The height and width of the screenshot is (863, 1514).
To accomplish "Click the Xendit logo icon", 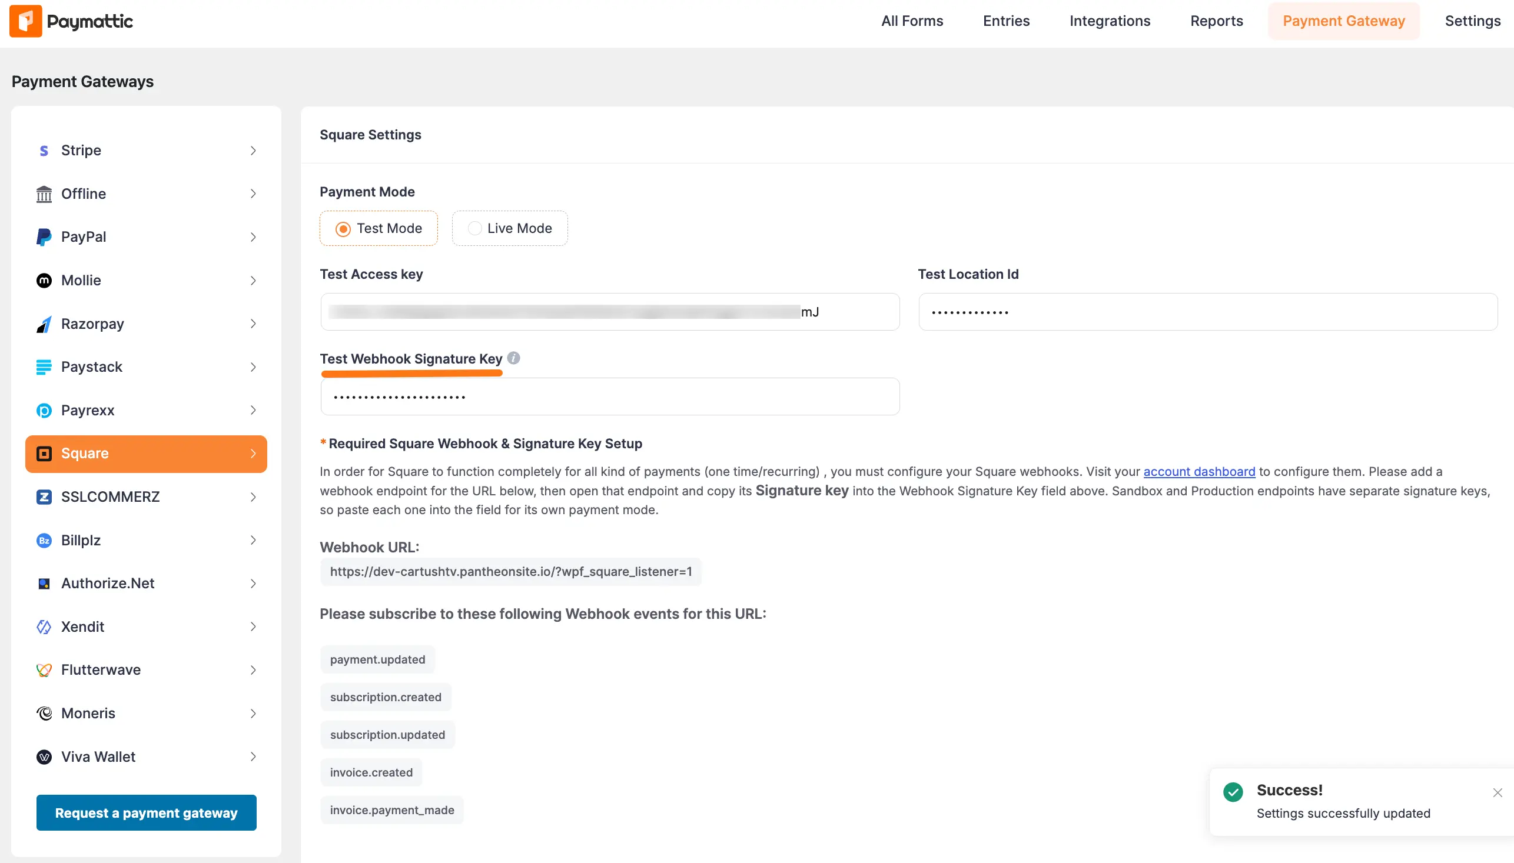I will (x=44, y=627).
